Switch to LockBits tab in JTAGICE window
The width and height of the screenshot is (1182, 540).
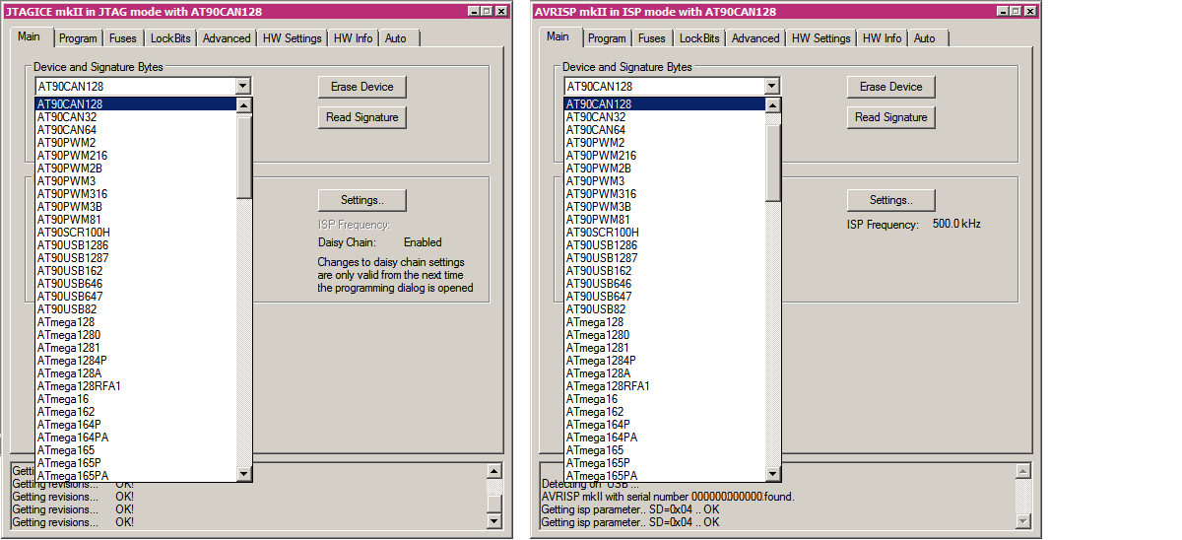tap(170, 38)
